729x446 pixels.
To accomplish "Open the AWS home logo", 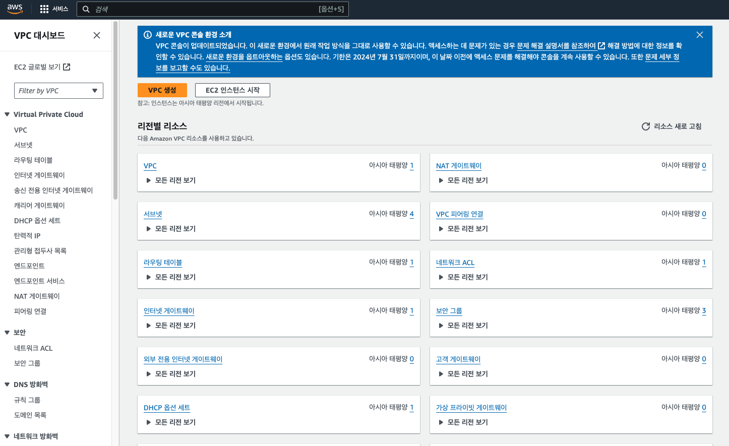I will click(15, 9).
